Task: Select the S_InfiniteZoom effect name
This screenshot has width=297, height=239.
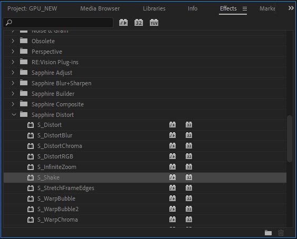Action: click(57, 167)
